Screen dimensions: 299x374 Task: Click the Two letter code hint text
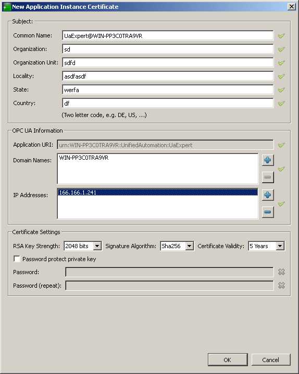pos(104,115)
